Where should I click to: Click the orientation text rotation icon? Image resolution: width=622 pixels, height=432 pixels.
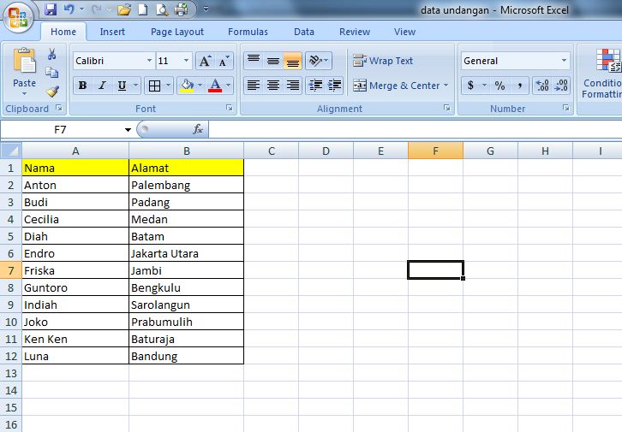pos(315,61)
